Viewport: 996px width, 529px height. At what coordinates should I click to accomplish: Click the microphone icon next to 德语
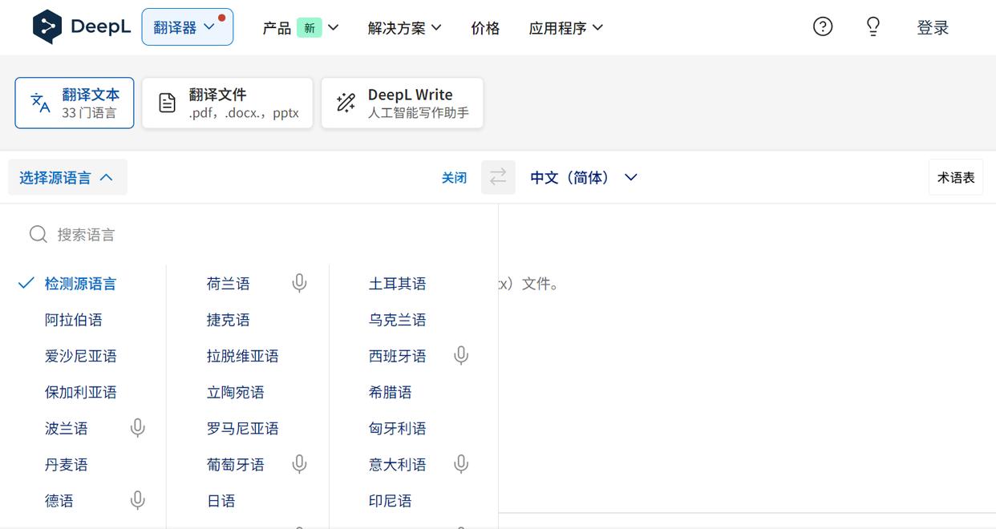(138, 500)
